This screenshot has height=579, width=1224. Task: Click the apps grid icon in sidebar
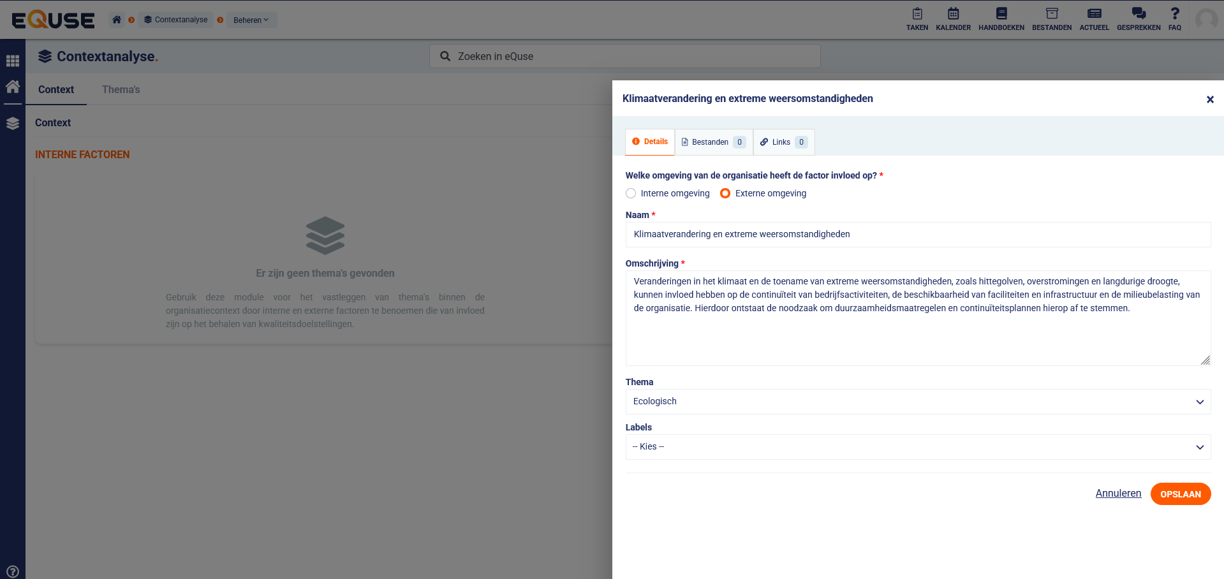13,61
